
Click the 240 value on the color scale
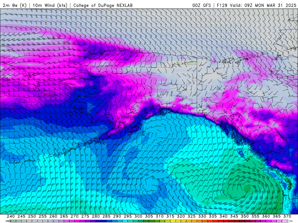pyautogui.click(x=11, y=216)
